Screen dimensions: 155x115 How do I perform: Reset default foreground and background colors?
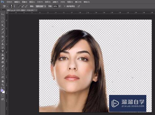(x=1, y=88)
